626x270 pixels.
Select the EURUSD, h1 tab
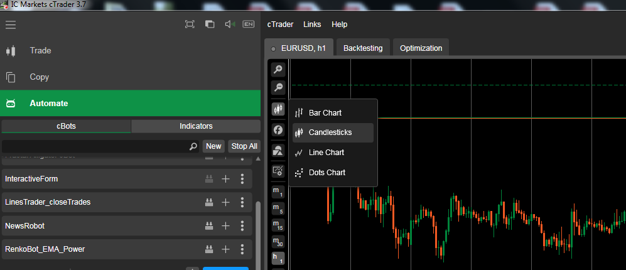tap(299, 48)
